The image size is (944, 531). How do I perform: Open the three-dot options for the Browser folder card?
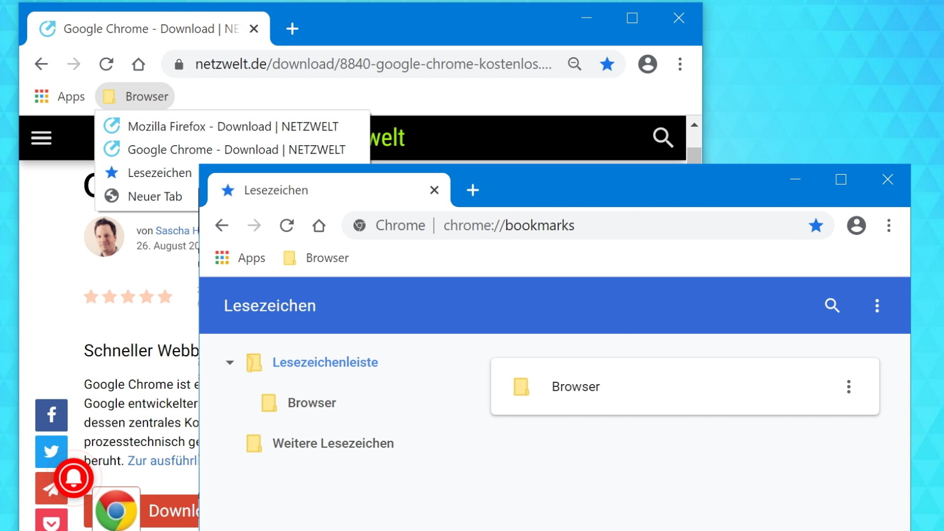[848, 386]
